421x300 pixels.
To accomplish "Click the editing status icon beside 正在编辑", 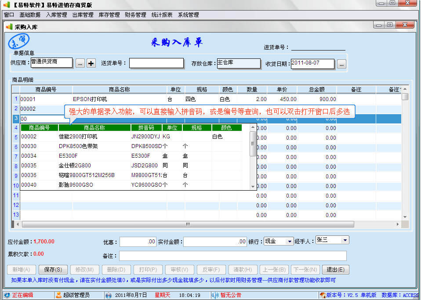I will [x=7, y=295].
